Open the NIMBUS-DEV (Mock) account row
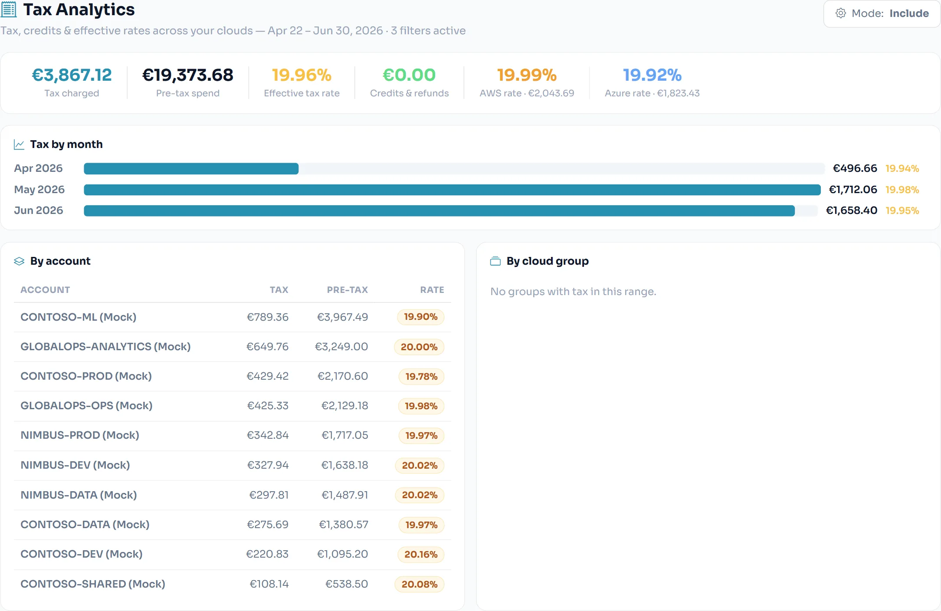This screenshot has height=611, width=941. click(233, 466)
